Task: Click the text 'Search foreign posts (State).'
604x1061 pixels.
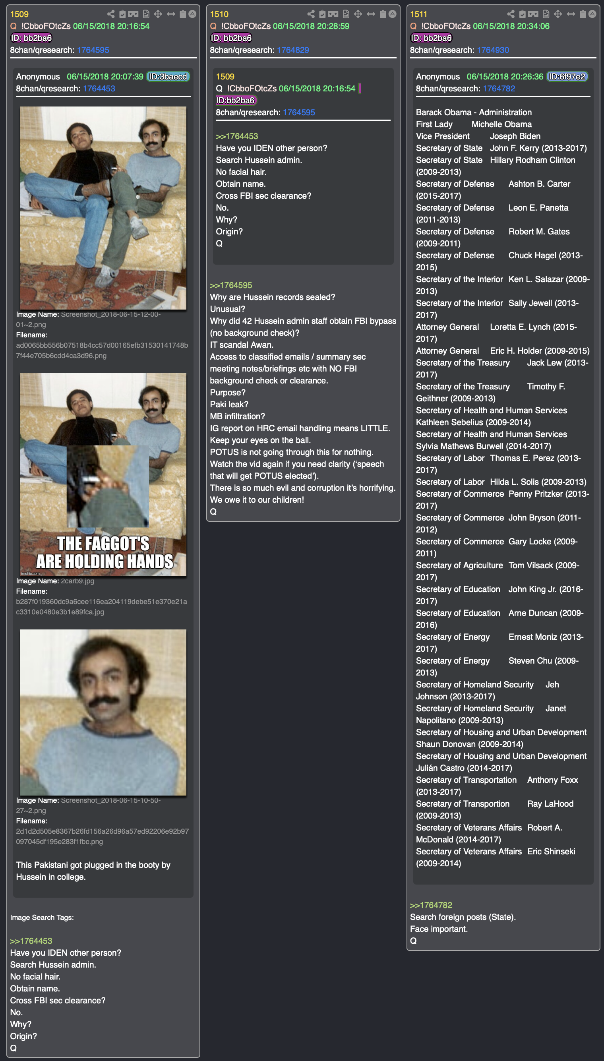Action: pyautogui.click(x=463, y=917)
